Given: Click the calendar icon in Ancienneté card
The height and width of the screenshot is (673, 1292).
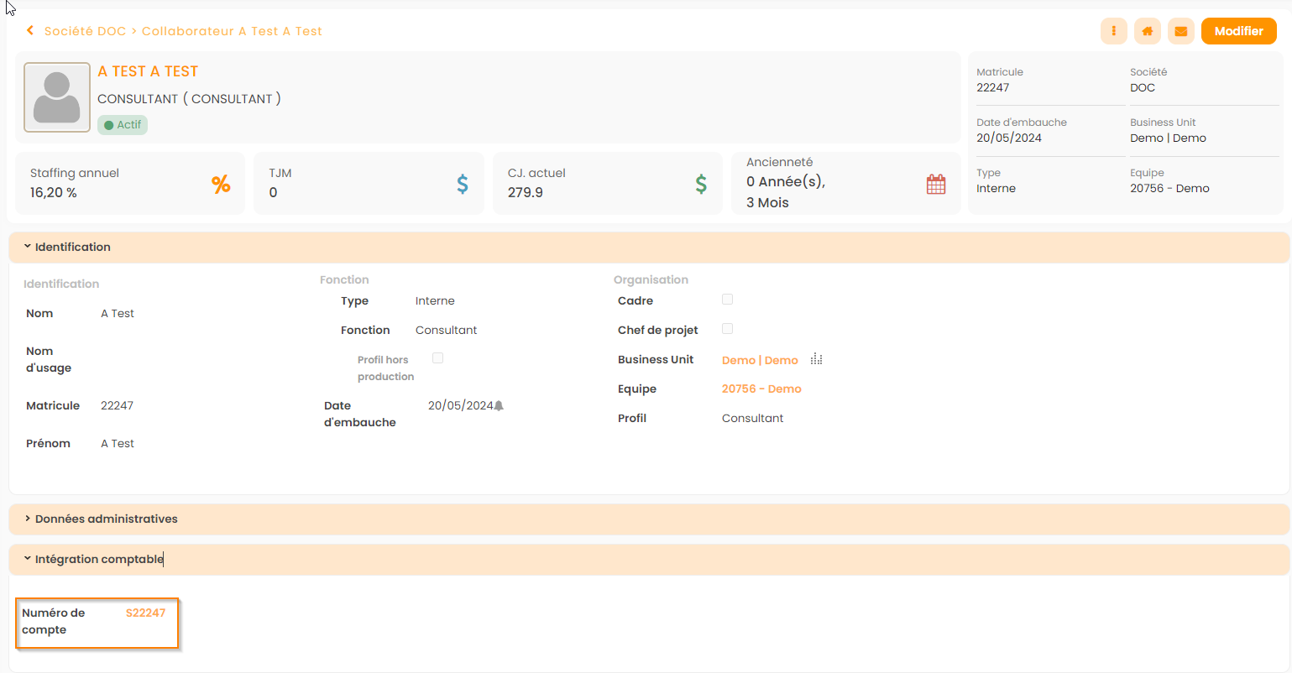Looking at the screenshot, I should 935,185.
